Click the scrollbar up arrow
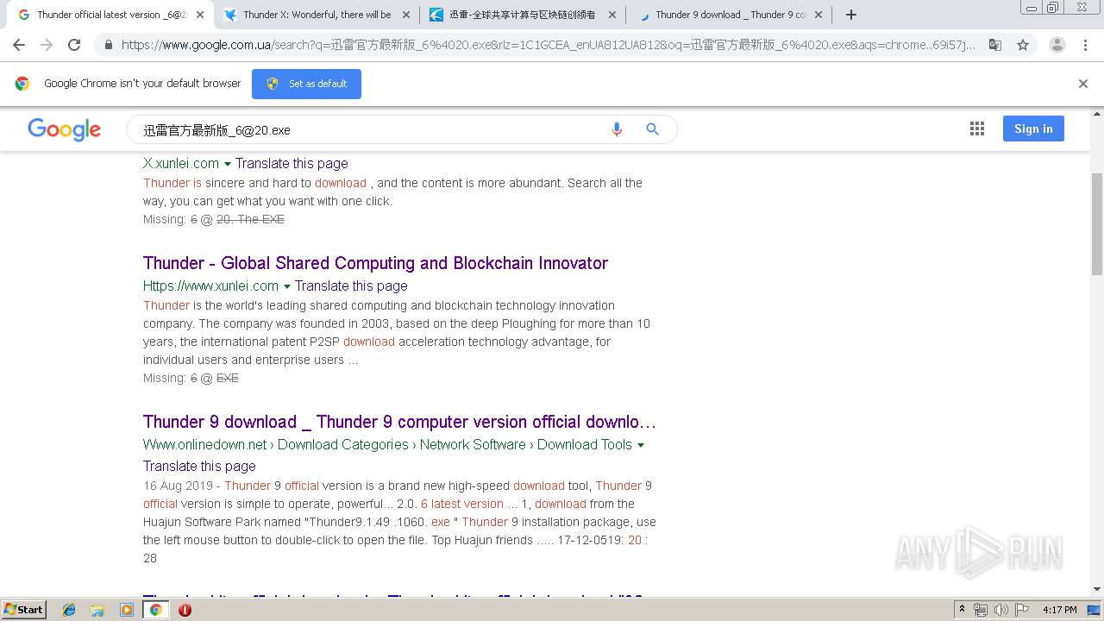This screenshot has height=621, width=1104. coord(1097,113)
